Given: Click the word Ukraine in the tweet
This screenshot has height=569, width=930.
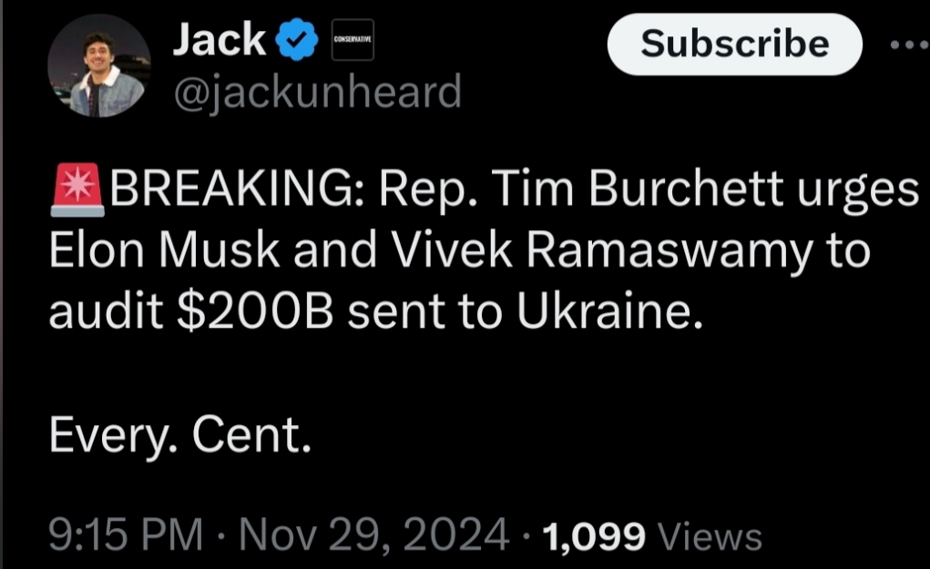Looking at the screenshot, I should pyautogui.click(x=608, y=311).
